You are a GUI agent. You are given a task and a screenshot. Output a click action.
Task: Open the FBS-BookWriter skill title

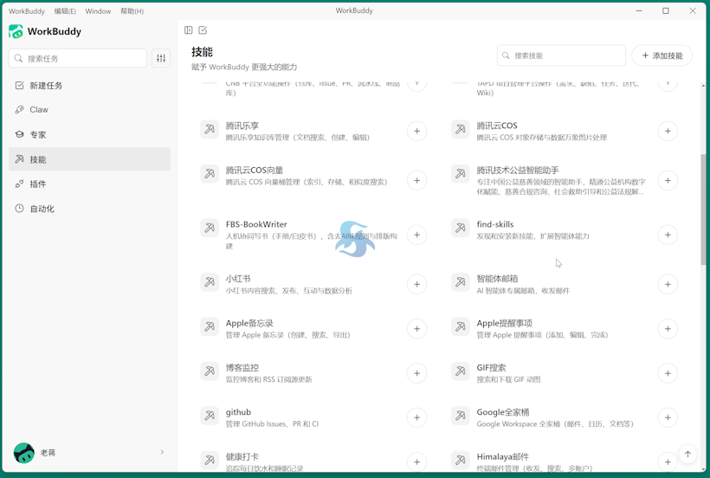coord(256,224)
